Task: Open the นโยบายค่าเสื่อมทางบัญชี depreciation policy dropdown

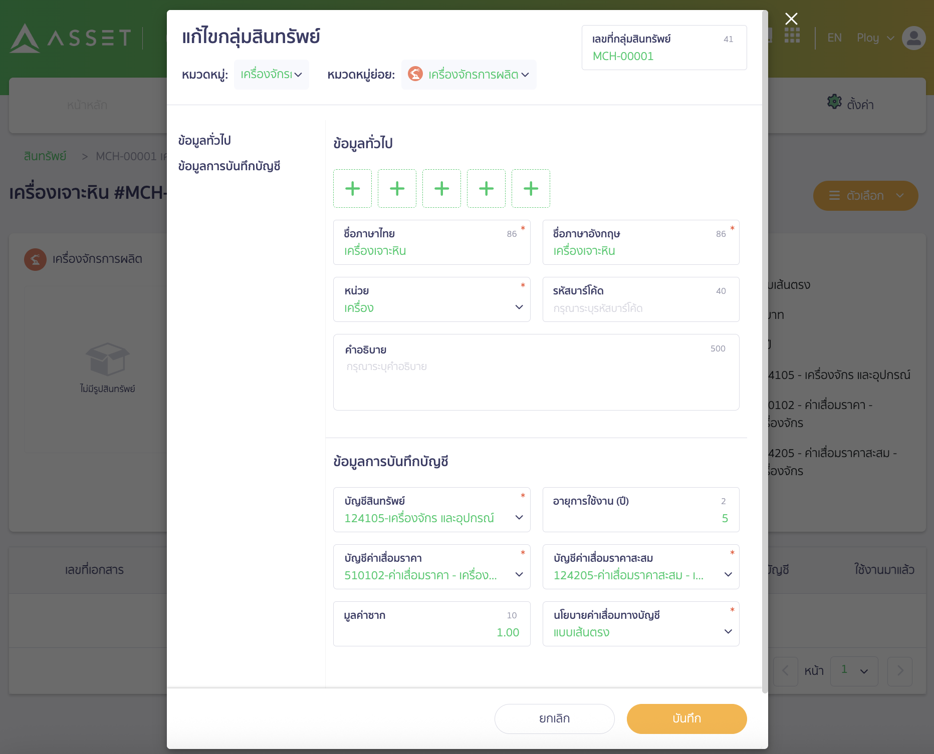Action: tap(728, 631)
